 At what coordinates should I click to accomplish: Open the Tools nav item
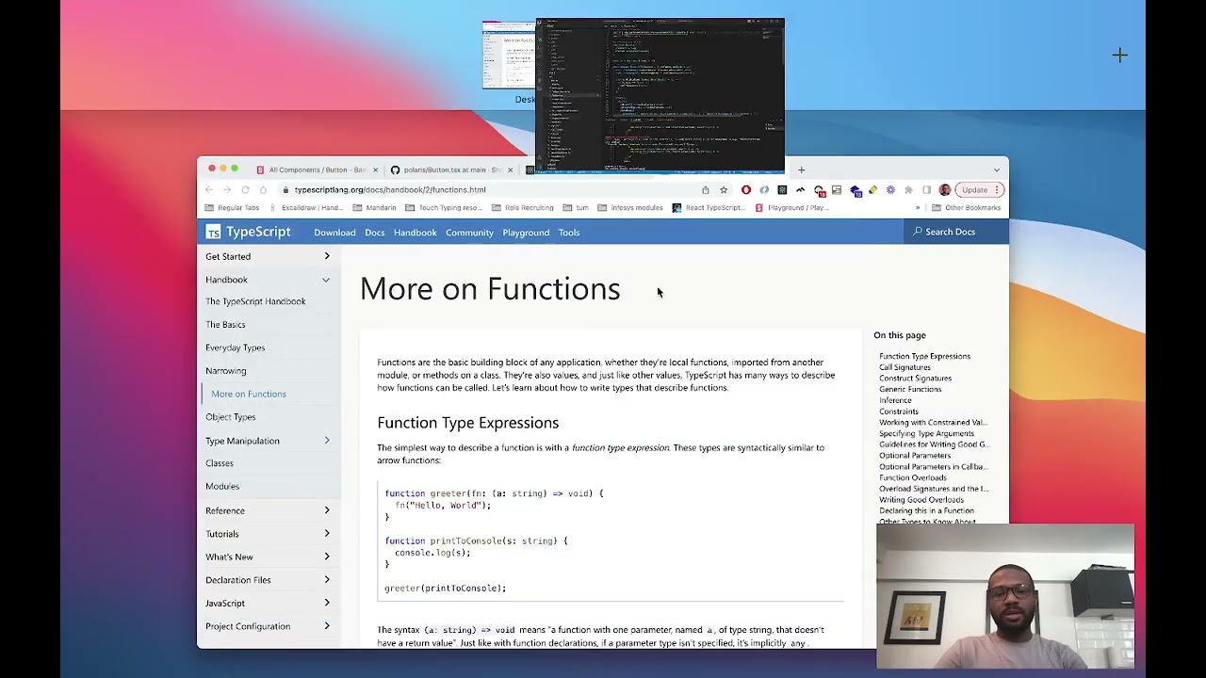[569, 233]
